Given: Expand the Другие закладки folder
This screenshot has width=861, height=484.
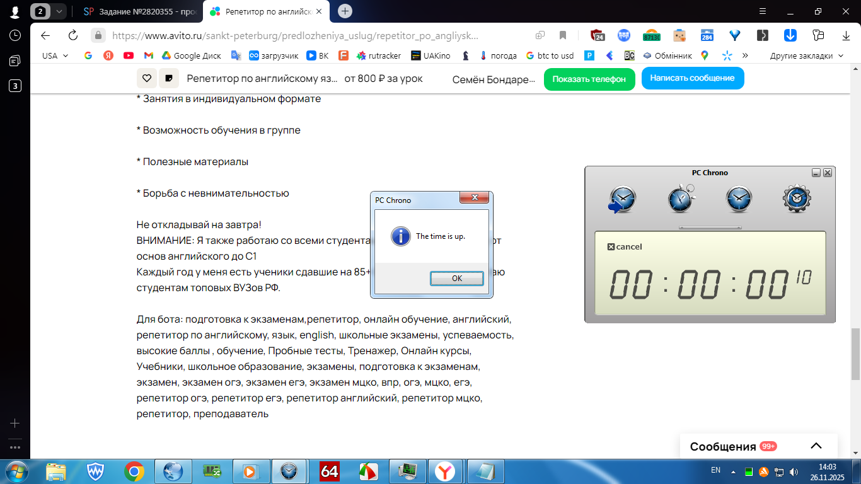Looking at the screenshot, I should [807, 55].
